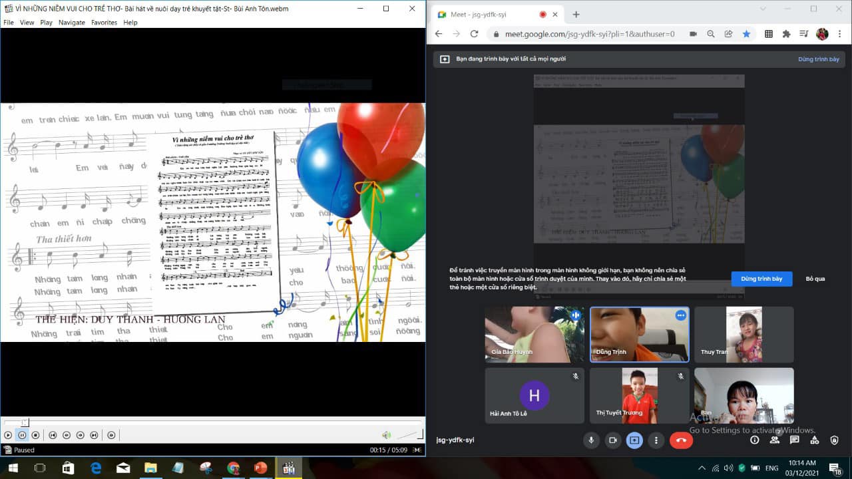Image resolution: width=852 pixels, height=479 pixels.
Task: Click the rewind (decrease speed) button
Action: pyautogui.click(x=67, y=435)
